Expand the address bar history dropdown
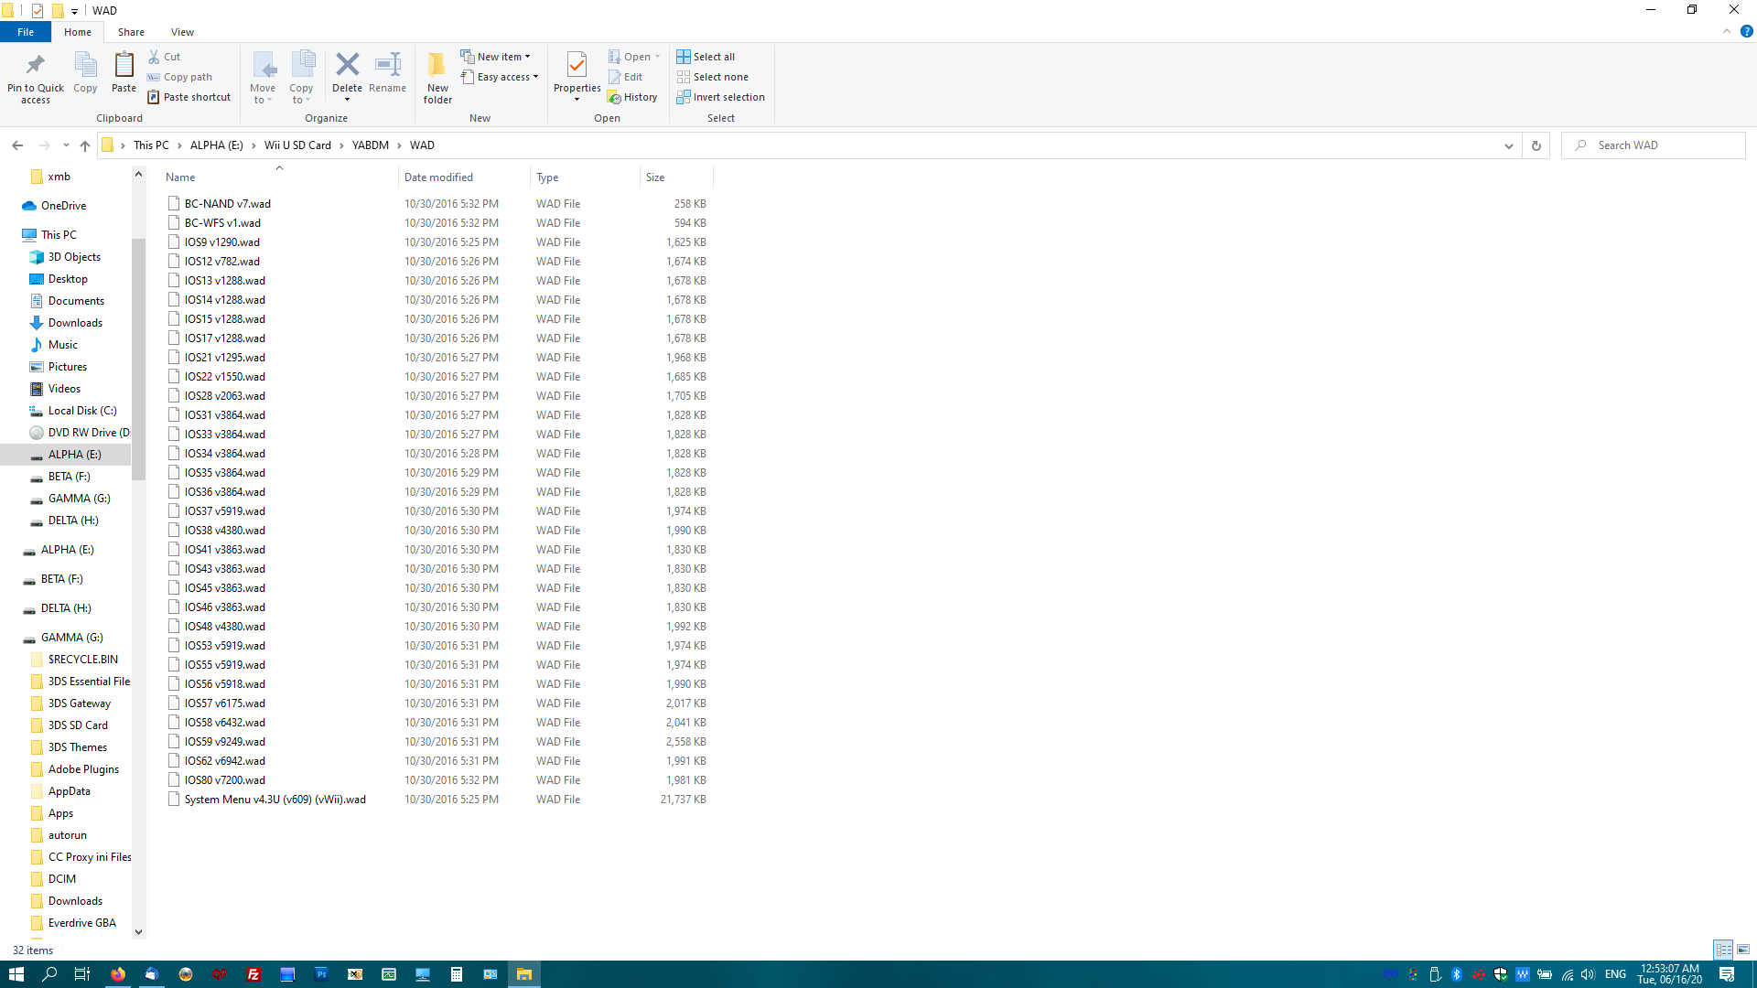Viewport: 1757px width, 988px height. pos(1509,145)
